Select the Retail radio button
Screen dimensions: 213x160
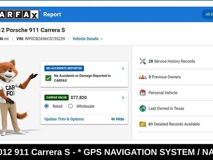coord(47,106)
